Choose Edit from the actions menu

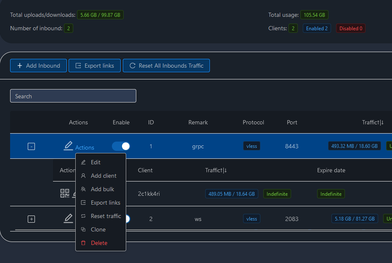click(95, 162)
